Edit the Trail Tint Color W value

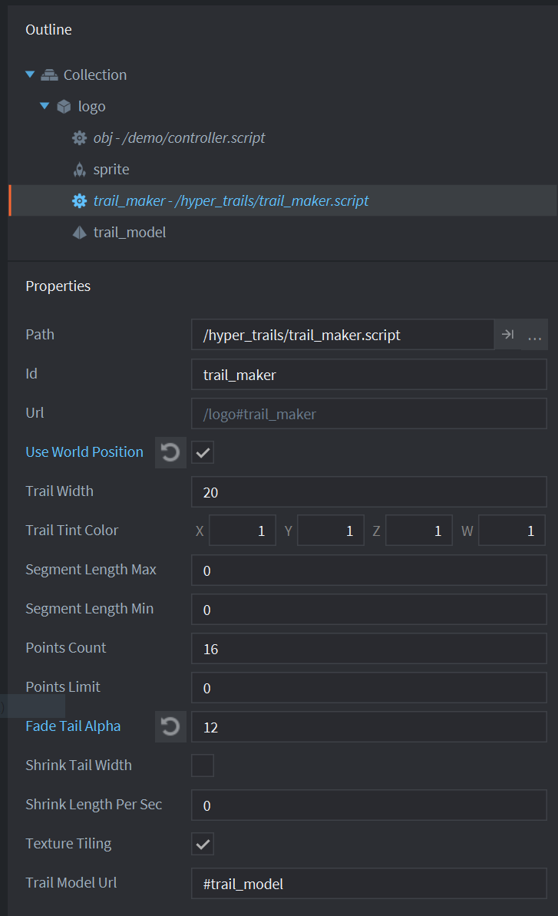click(x=512, y=531)
